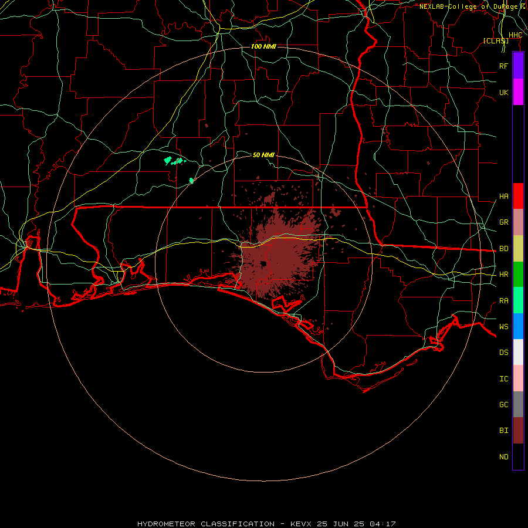
Task: Click the radar site hole inside brown echo
Action: coord(263,263)
